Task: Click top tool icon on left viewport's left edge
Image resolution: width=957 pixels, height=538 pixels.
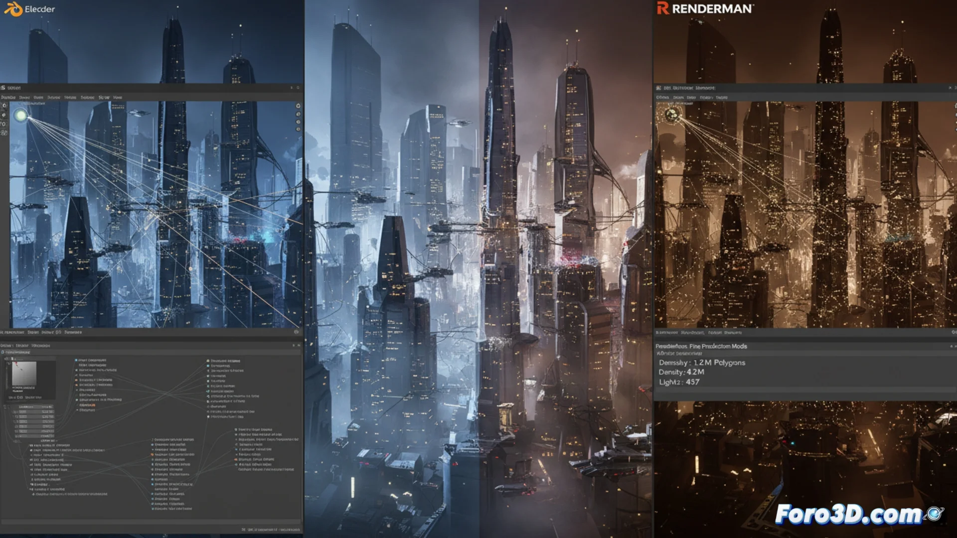Action: tap(4, 106)
